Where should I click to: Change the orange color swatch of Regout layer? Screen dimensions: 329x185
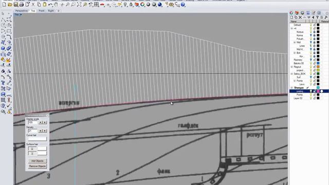tap(318, 67)
